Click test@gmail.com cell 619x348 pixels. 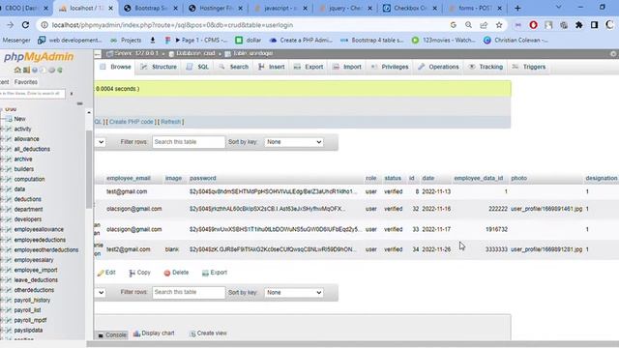coord(127,191)
